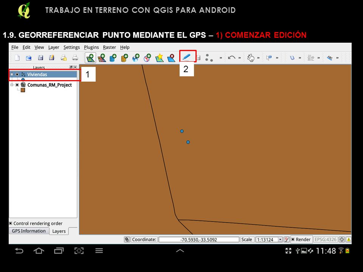
Task: Tap the Android Back button
Action: point(19,251)
